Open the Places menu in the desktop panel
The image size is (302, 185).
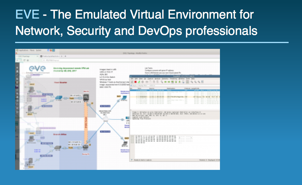click(x=32, y=50)
